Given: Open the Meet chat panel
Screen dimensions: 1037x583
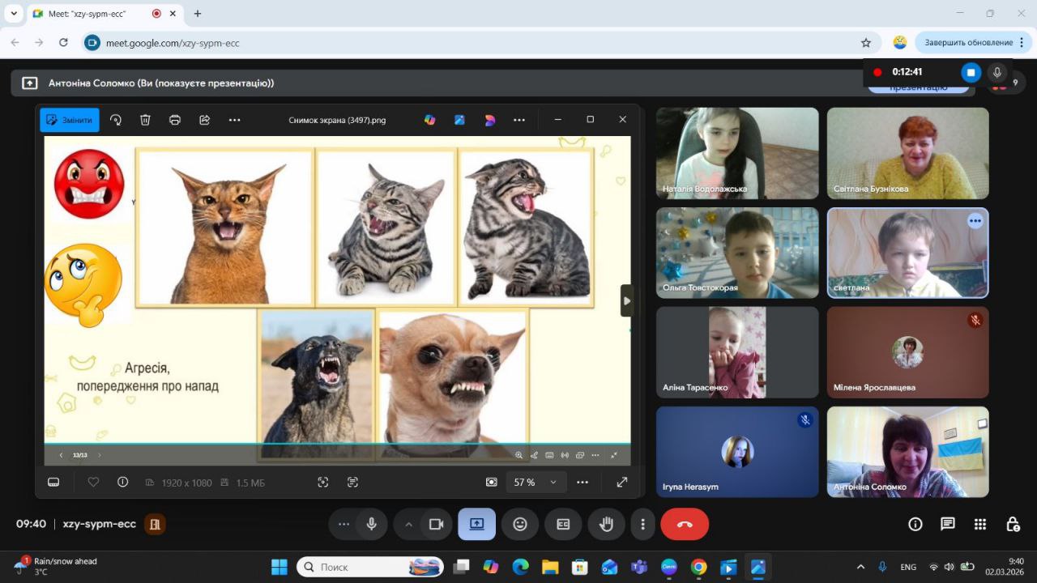Looking at the screenshot, I should [x=947, y=524].
